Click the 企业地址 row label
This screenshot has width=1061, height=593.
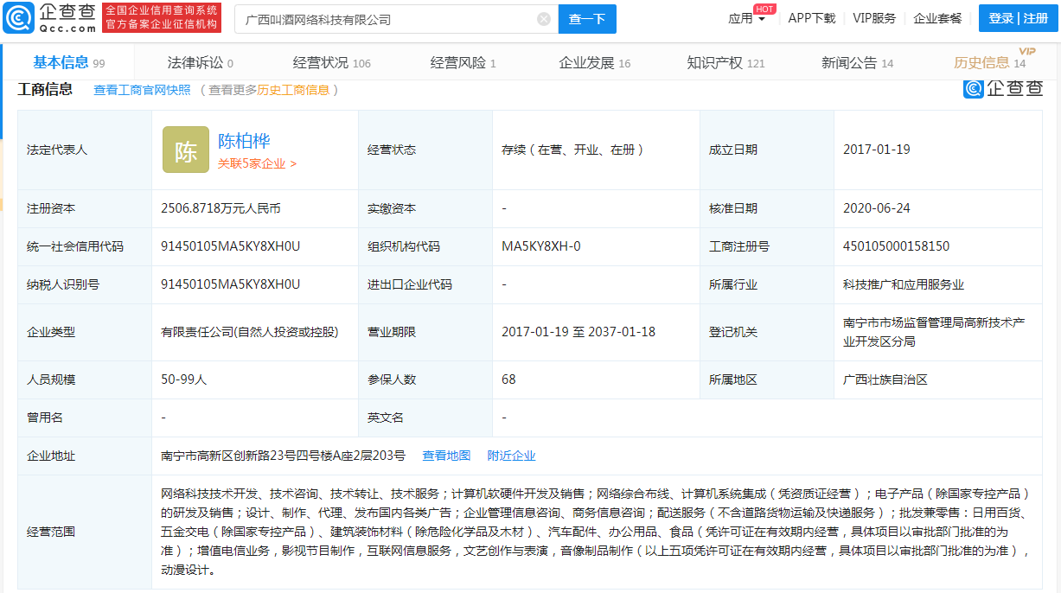(51, 456)
